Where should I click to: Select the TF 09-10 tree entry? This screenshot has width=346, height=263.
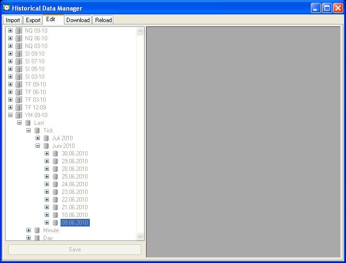(x=36, y=84)
